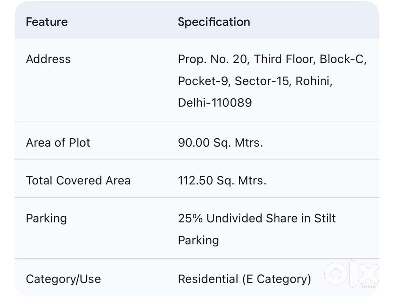Click the small INDIA text below OLX logo
The width and height of the screenshot is (394, 307).
368,287
